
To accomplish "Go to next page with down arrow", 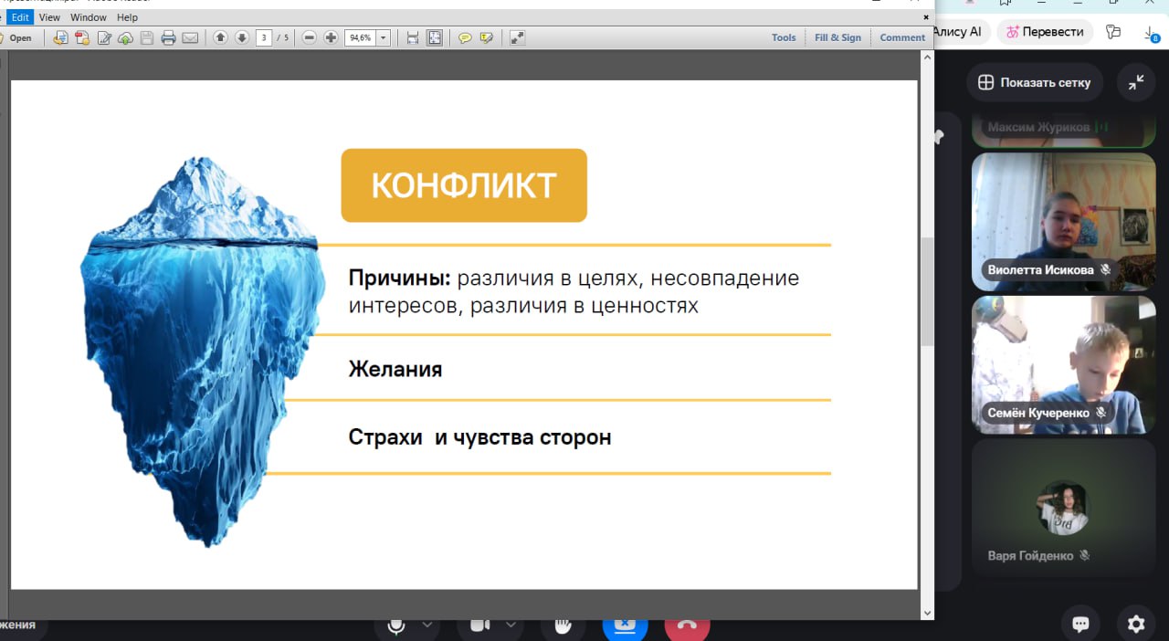I will click(242, 37).
